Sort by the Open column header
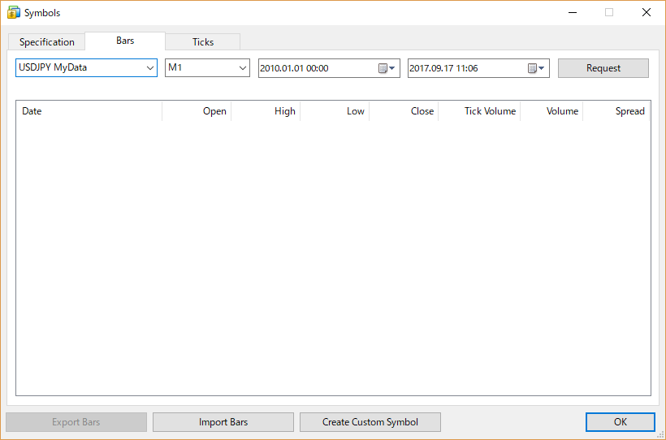666x440 pixels. pos(197,111)
